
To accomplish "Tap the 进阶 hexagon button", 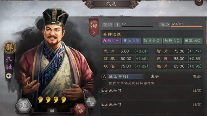I will click(x=24, y=106).
